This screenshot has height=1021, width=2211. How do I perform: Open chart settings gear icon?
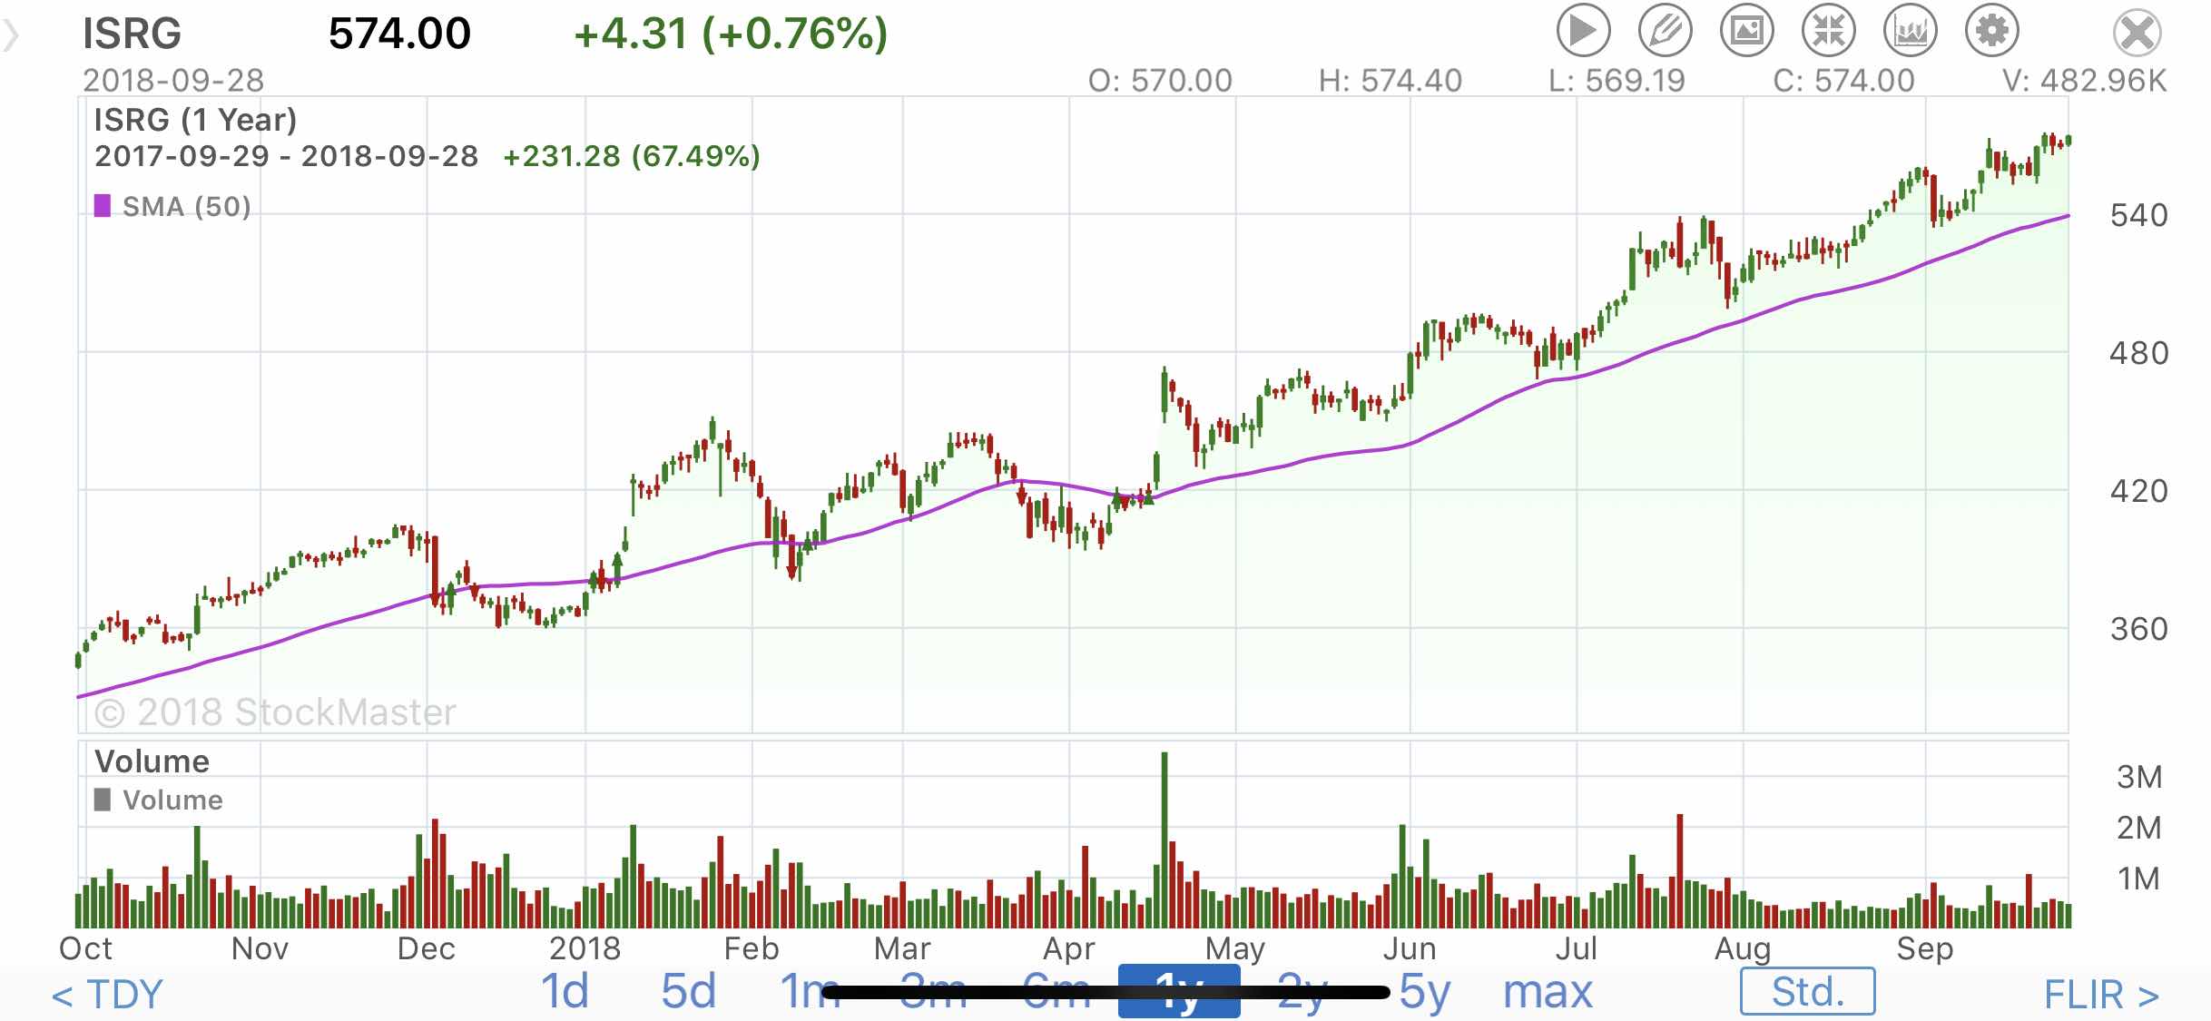coord(1991,31)
